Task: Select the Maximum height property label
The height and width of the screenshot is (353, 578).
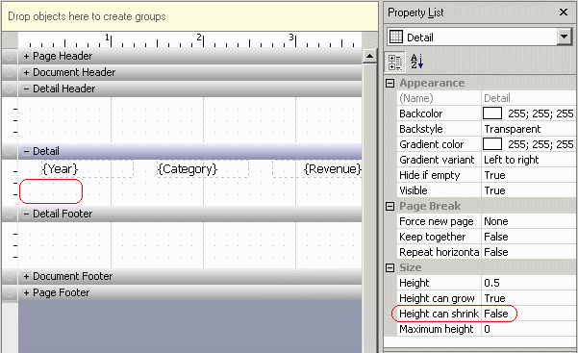Action: (x=436, y=329)
